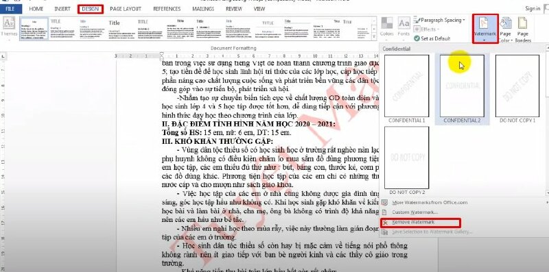Click the More Watermarks Office.com icon
Image resolution: width=549 pixels, height=272 pixels.
[x=384, y=202]
